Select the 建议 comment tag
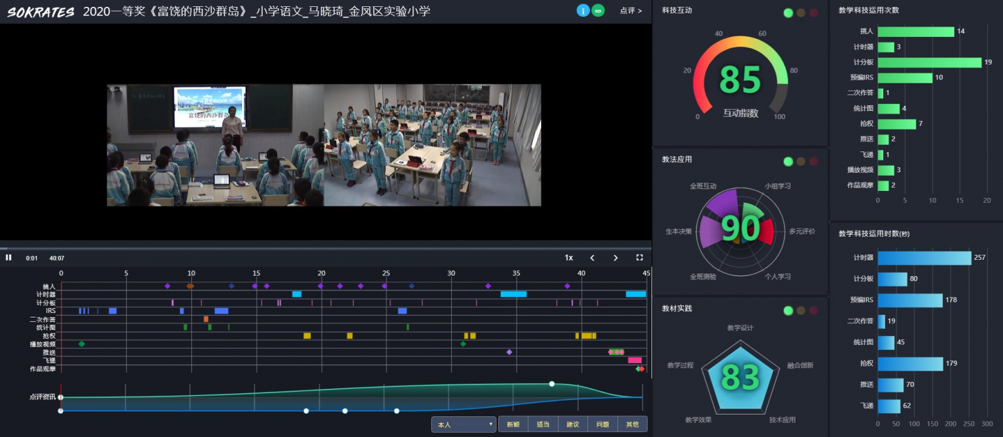 tap(573, 424)
